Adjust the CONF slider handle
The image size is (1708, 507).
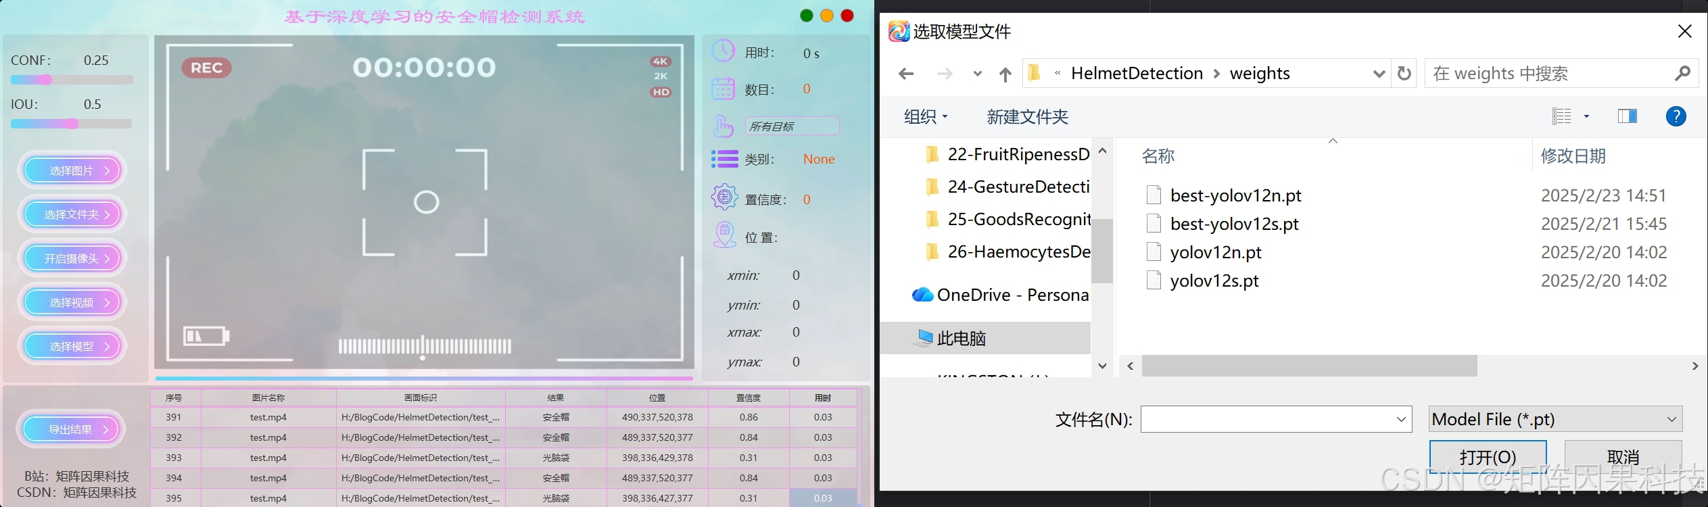tap(46, 80)
